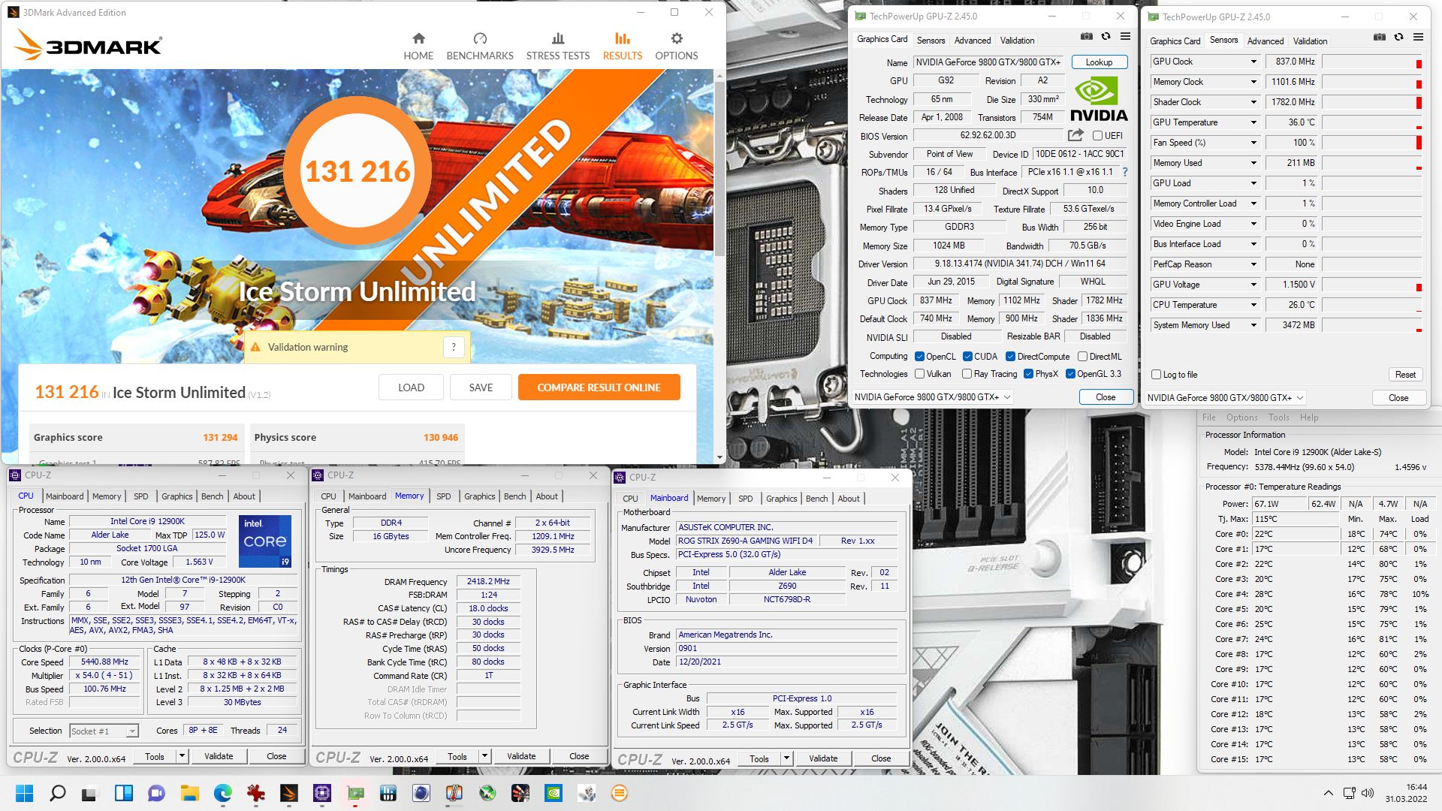Open File Explorer from taskbar
Screen dimensions: 1442x811
tap(189, 793)
